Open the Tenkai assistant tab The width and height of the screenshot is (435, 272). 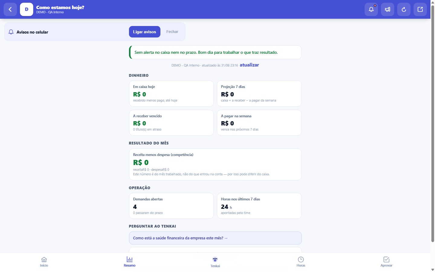[215, 262]
